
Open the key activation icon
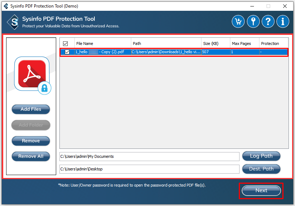coord(253,22)
